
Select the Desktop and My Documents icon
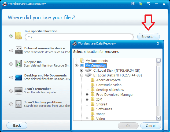19,77
